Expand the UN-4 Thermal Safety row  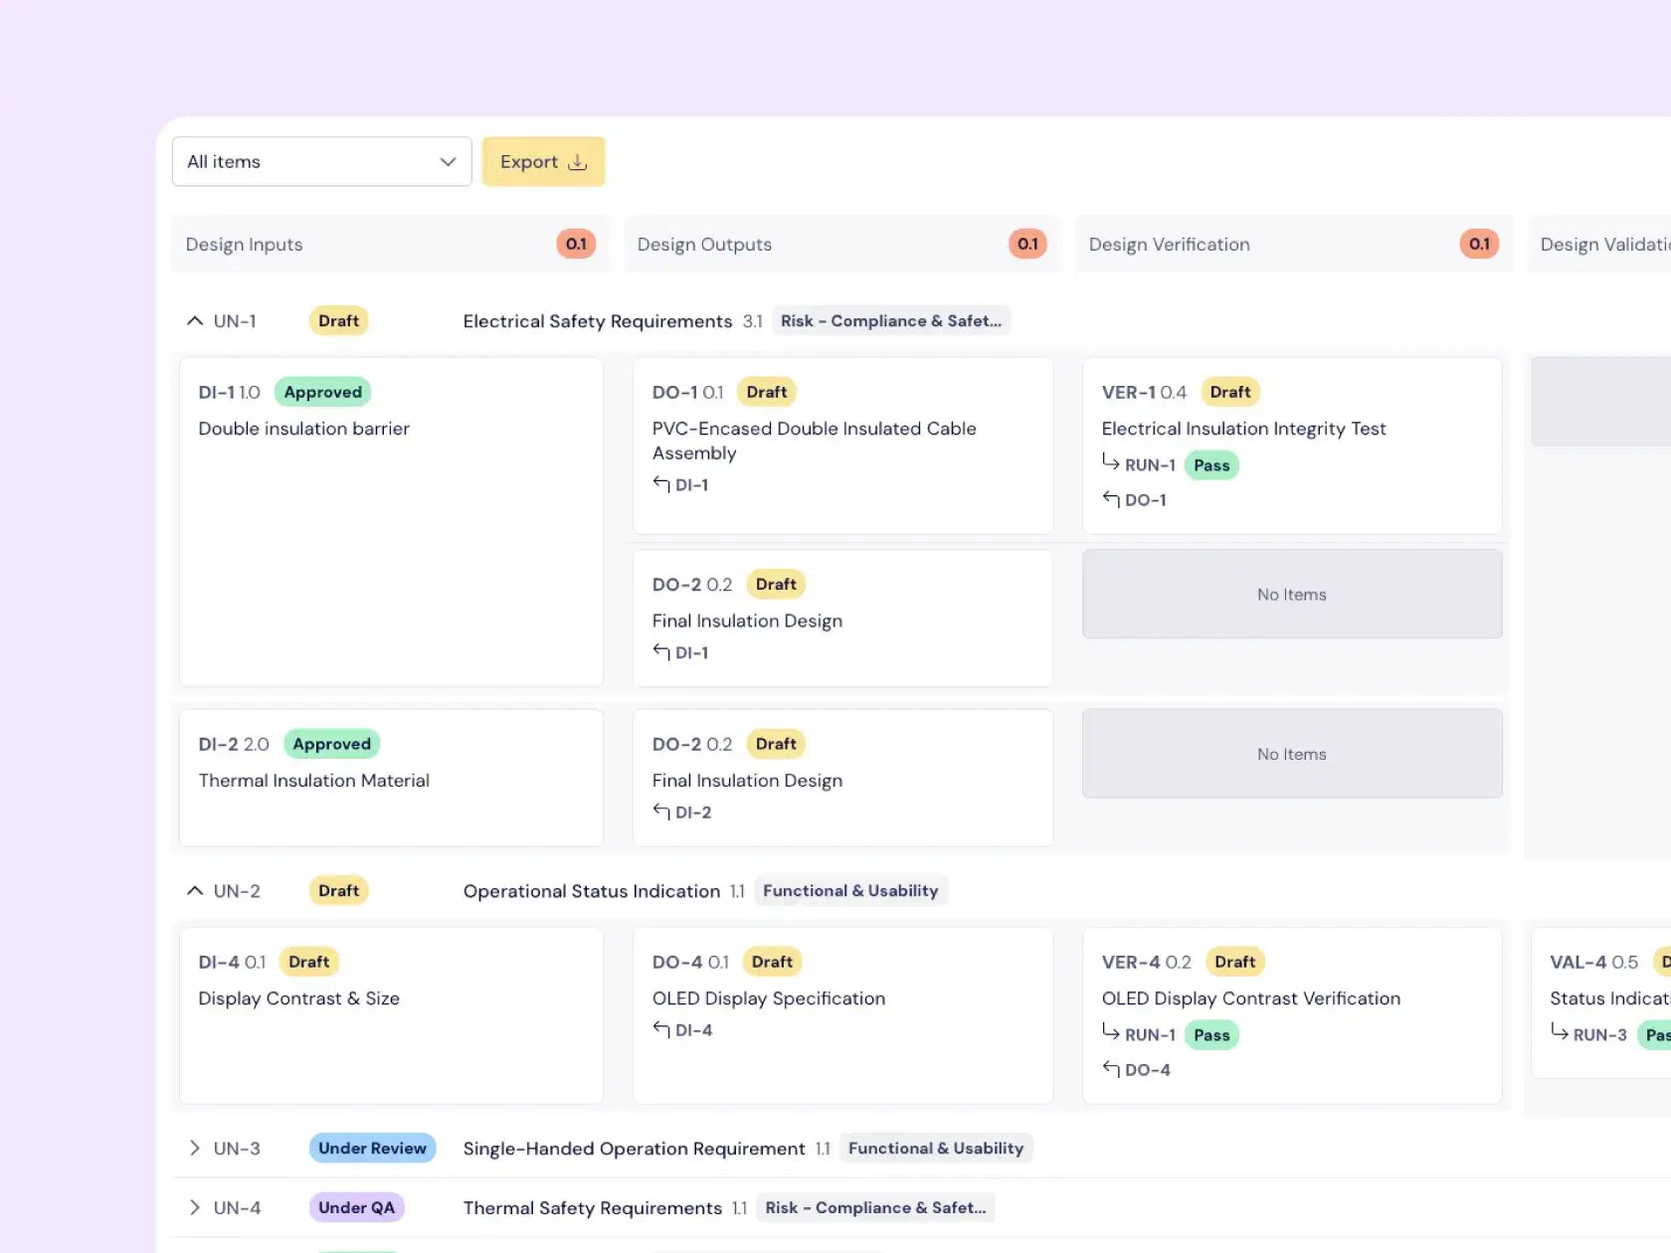195,1208
